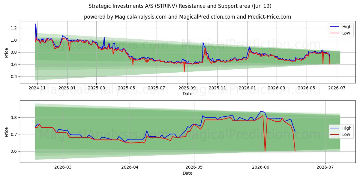The width and height of the screenshot is (360, 180).
Task: Click the '2025-11' x-axis label in the upper chart
Action: (x=217, y=88)
